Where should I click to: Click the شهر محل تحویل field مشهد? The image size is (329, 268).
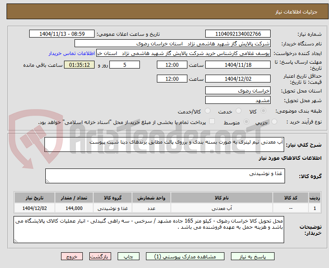coord(238,100)
